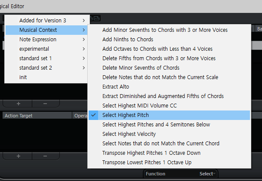Pick Select Notes that do not Match Current Chord
The image size is (262, 181).
169,144
